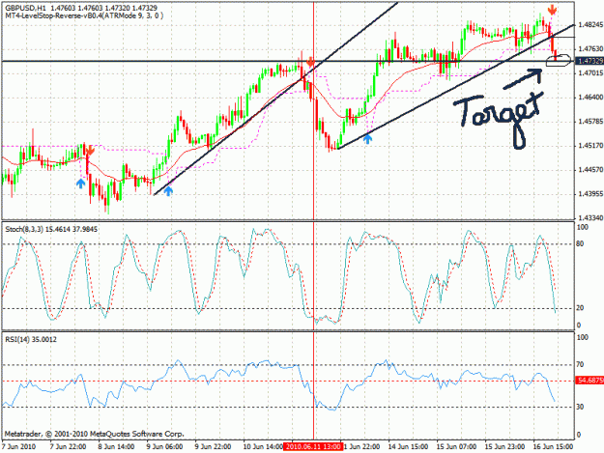Image resolution: width=604 pixels, height=453 pixels.
Task: Click the 1.47630 price scale label
Action: (590, 49)
